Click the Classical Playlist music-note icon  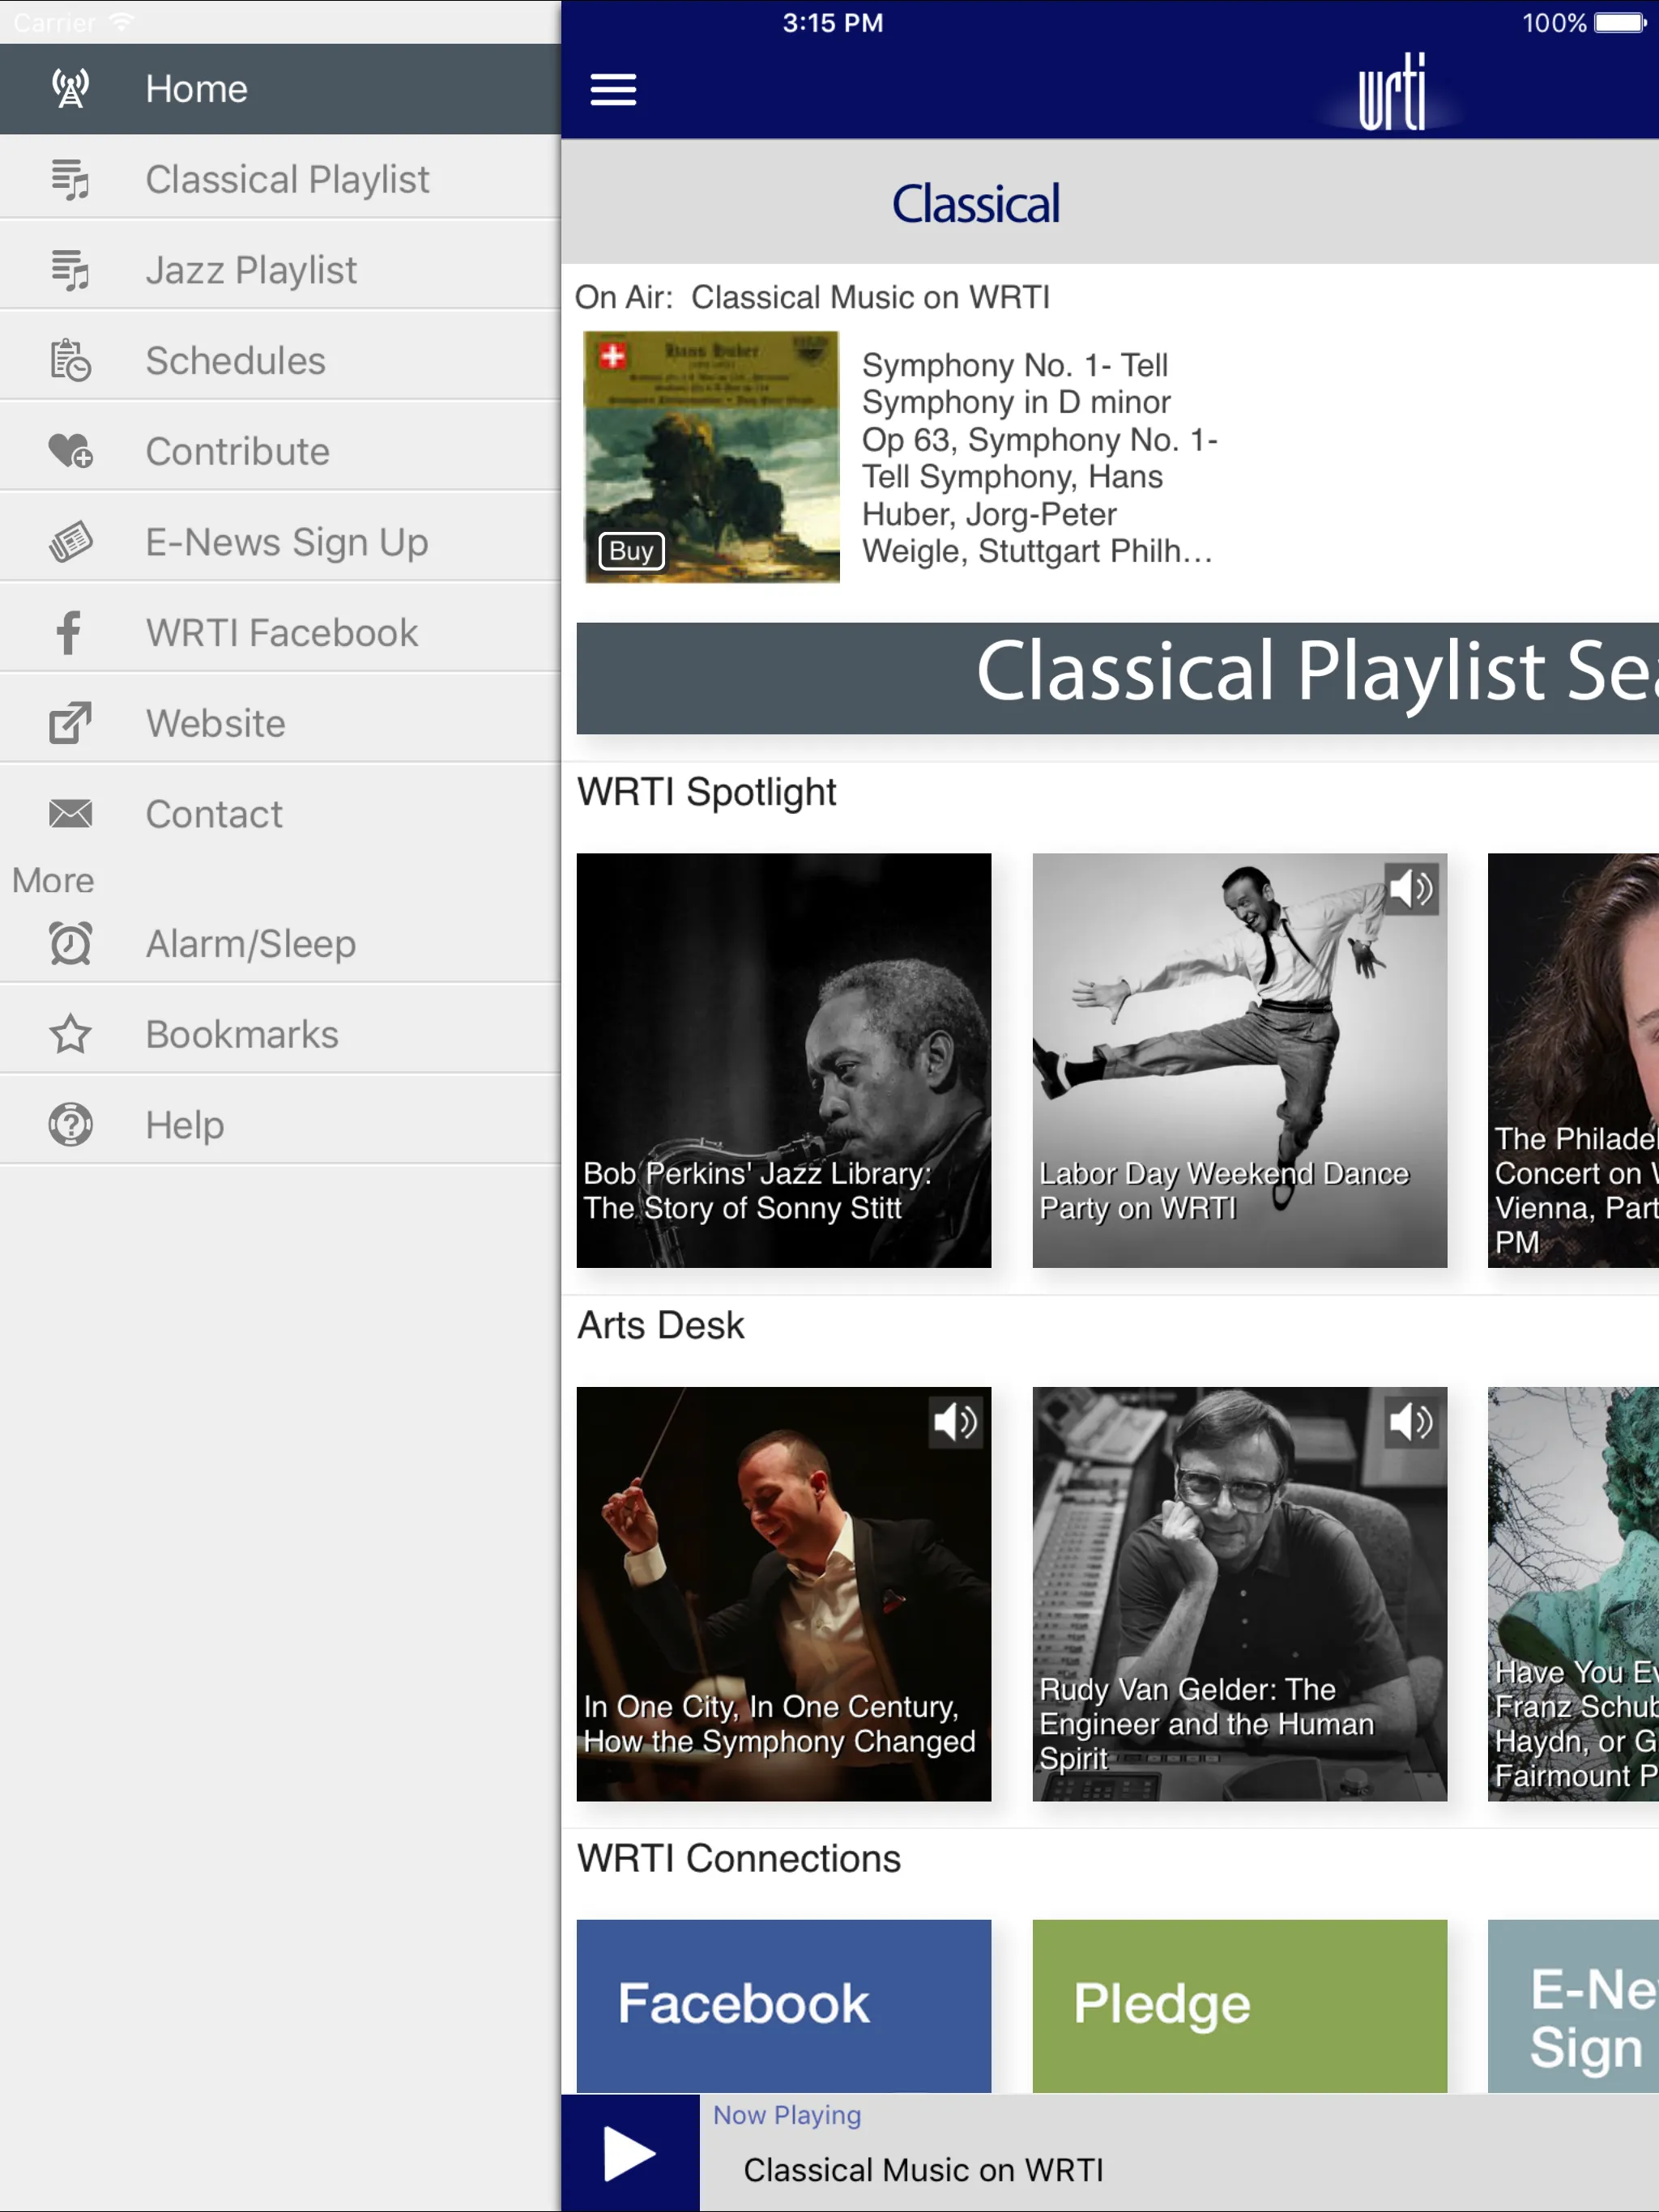[69, 178]
